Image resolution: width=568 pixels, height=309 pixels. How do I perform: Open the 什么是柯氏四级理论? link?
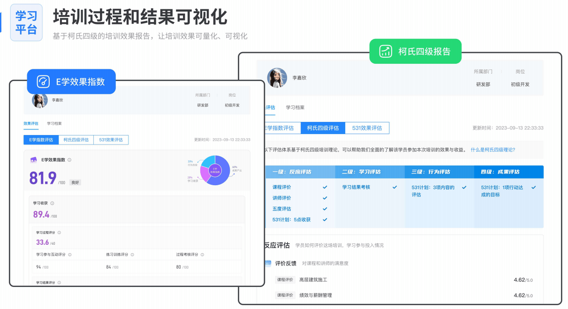click(492, 150)
